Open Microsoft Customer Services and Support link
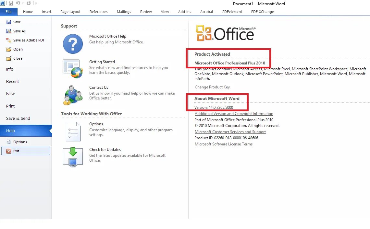 click(230, 132)
